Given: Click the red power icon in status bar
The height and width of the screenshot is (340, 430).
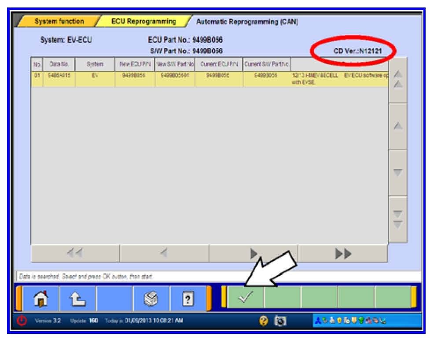Looking at the screenshot, I should (x=22, y=320).
